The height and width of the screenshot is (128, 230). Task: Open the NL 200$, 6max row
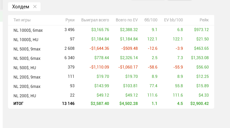(x=111, y=86)
